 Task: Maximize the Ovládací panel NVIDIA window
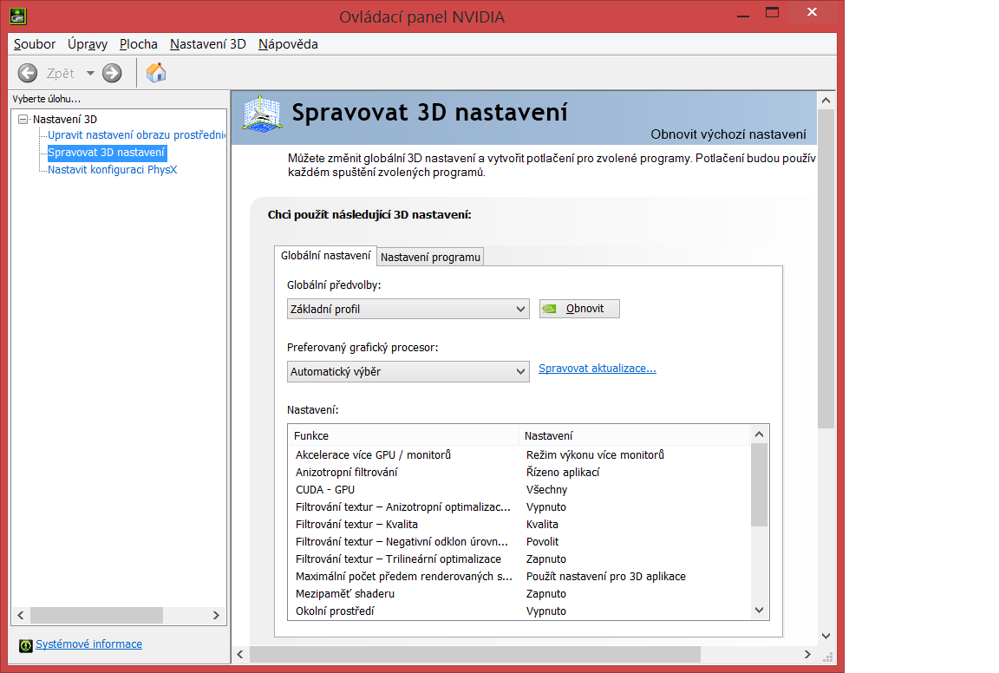[x=772, y=13]
